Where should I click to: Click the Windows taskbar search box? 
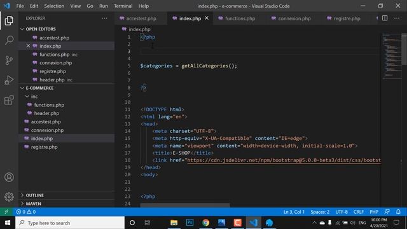[70, 223]
